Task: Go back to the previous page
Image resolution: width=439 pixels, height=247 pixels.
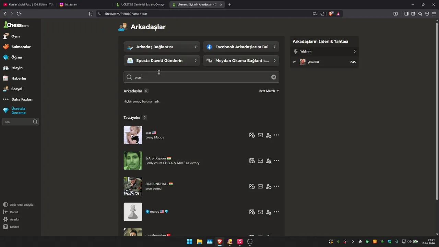Action: (x=5, y=14)
